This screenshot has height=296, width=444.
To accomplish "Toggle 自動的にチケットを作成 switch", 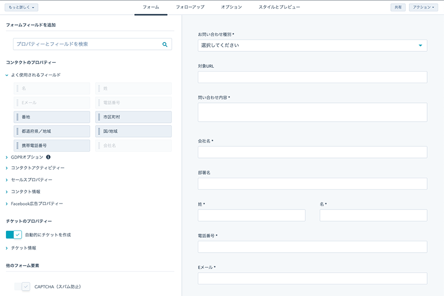I will 14,235.
